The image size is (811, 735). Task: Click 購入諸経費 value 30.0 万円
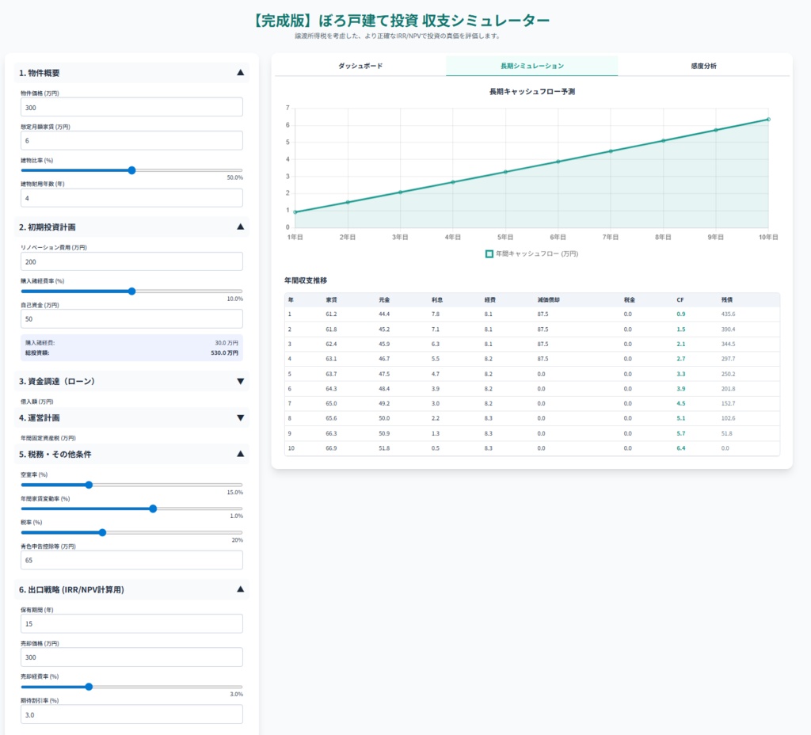[227, 343]
